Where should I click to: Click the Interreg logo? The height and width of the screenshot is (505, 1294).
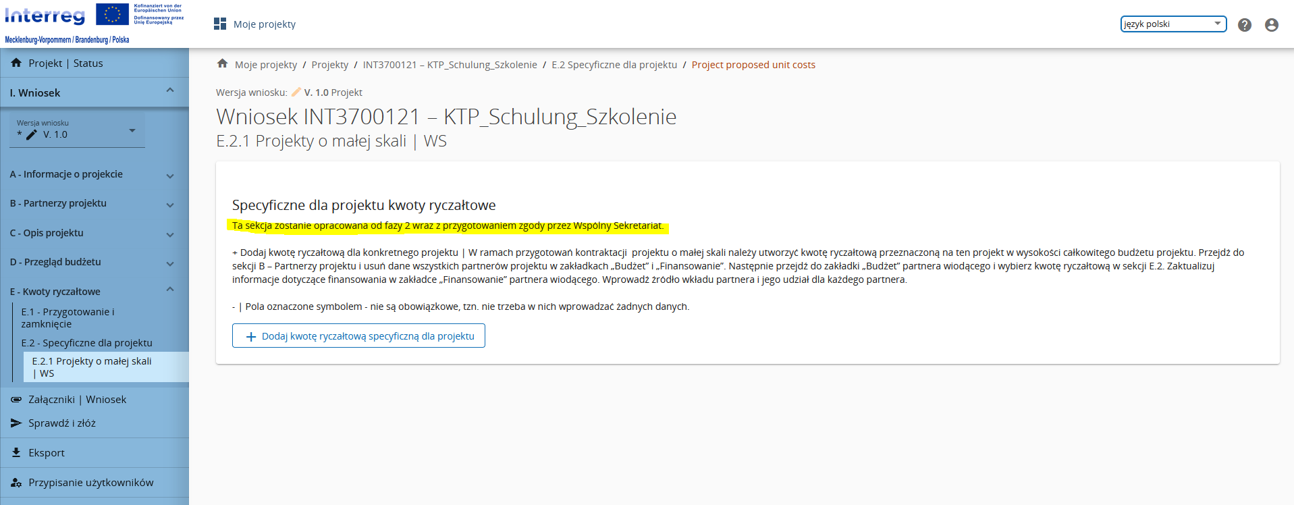[45, 16]
